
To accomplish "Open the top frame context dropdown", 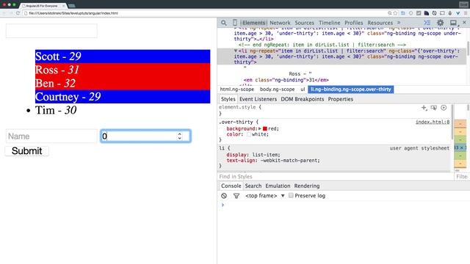I will pyautogui.click(x=264, y=196).
